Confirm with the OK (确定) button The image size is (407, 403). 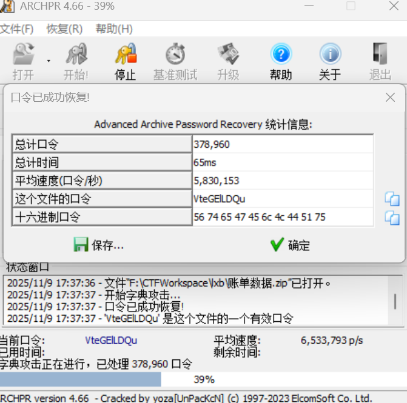pyautogui.click(x=290, y=245)
